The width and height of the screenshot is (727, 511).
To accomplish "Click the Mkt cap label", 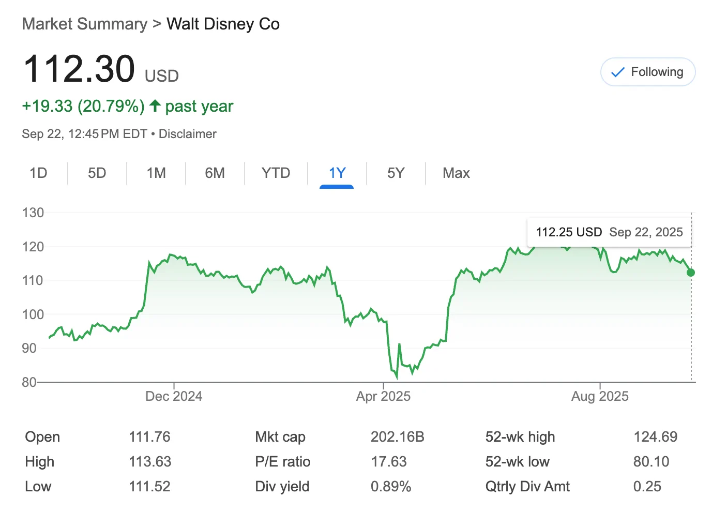I will [x=280, y=437].
